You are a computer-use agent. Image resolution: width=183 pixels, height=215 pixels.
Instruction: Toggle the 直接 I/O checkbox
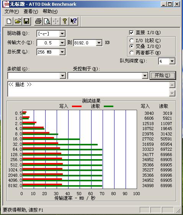pos(131,33)
